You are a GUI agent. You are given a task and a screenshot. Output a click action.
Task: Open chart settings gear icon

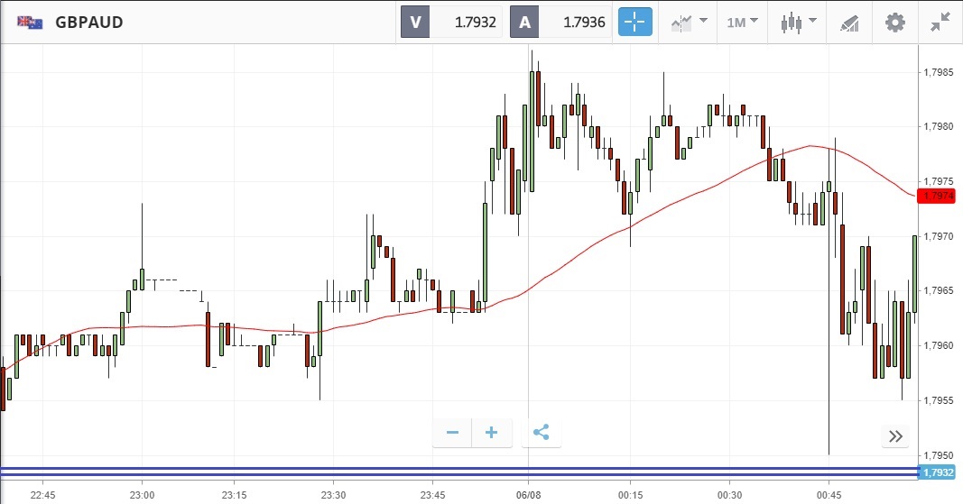click(894, 22)
